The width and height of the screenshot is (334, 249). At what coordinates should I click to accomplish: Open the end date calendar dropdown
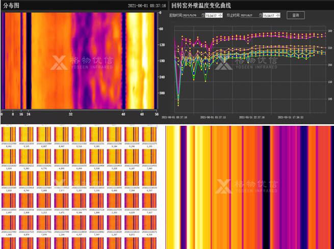[x=261, y=15]
